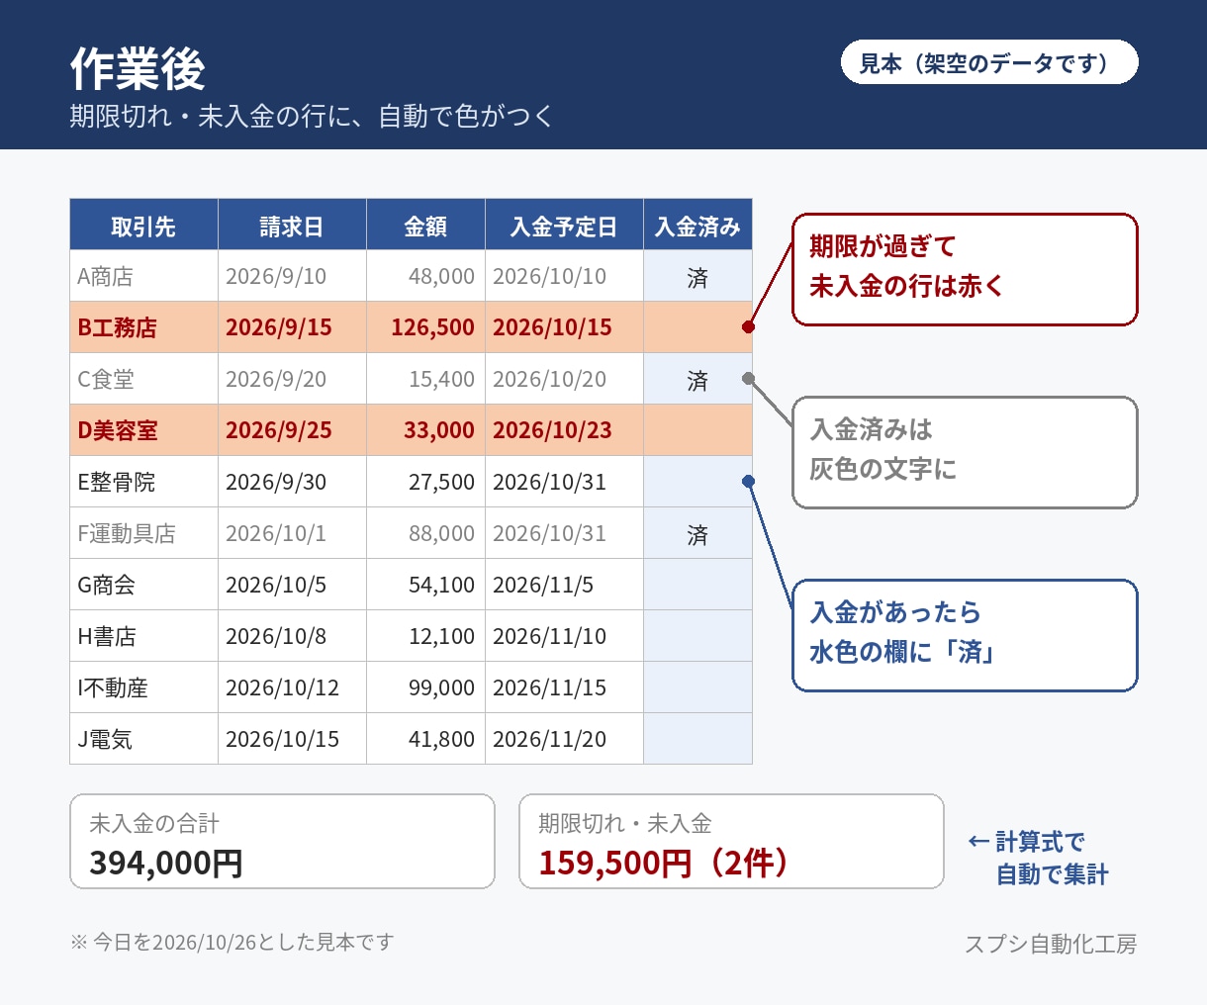Click billing date 2026/10/12
The image size is (1207, 1005).
click(292, 687)
